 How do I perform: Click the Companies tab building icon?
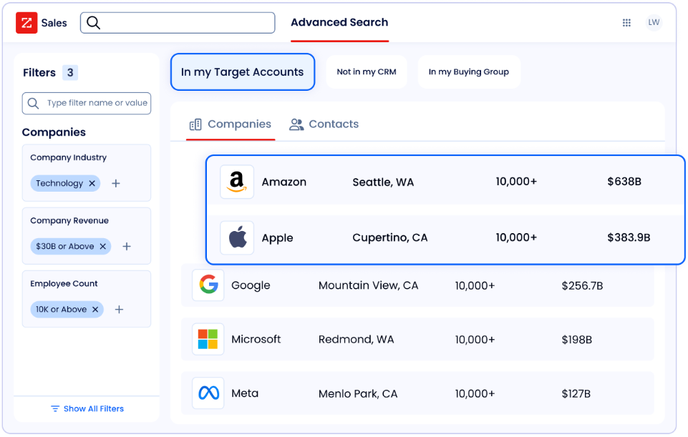click(195, 124)
